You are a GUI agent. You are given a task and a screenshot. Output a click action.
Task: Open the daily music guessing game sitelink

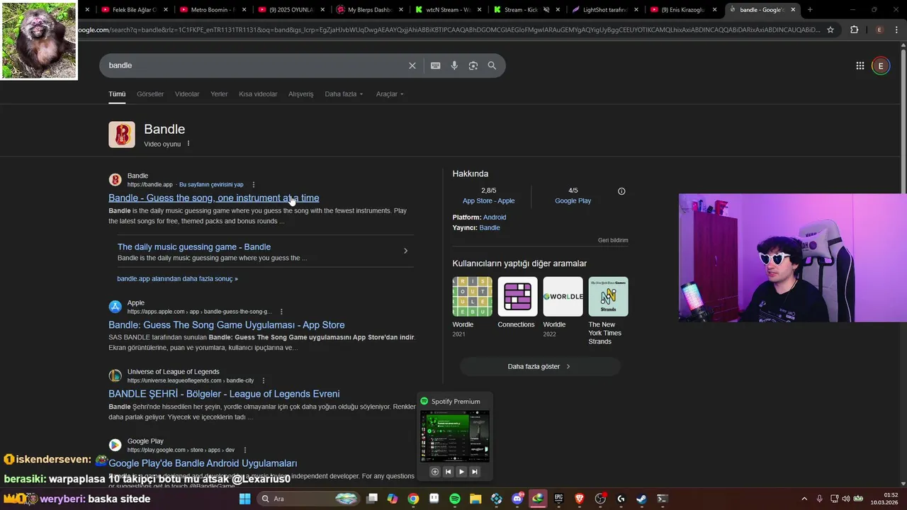tap(194, 247)
